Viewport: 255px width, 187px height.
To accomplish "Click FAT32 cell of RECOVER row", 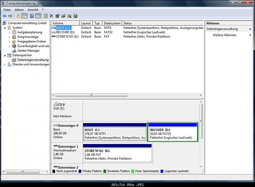I will (x=108, y=32).
